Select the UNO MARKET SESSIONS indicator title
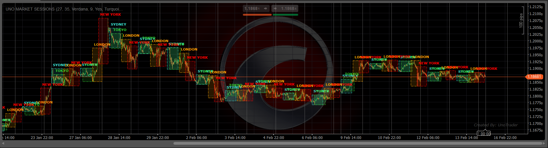The image size is (548, 148). (64, 9)
